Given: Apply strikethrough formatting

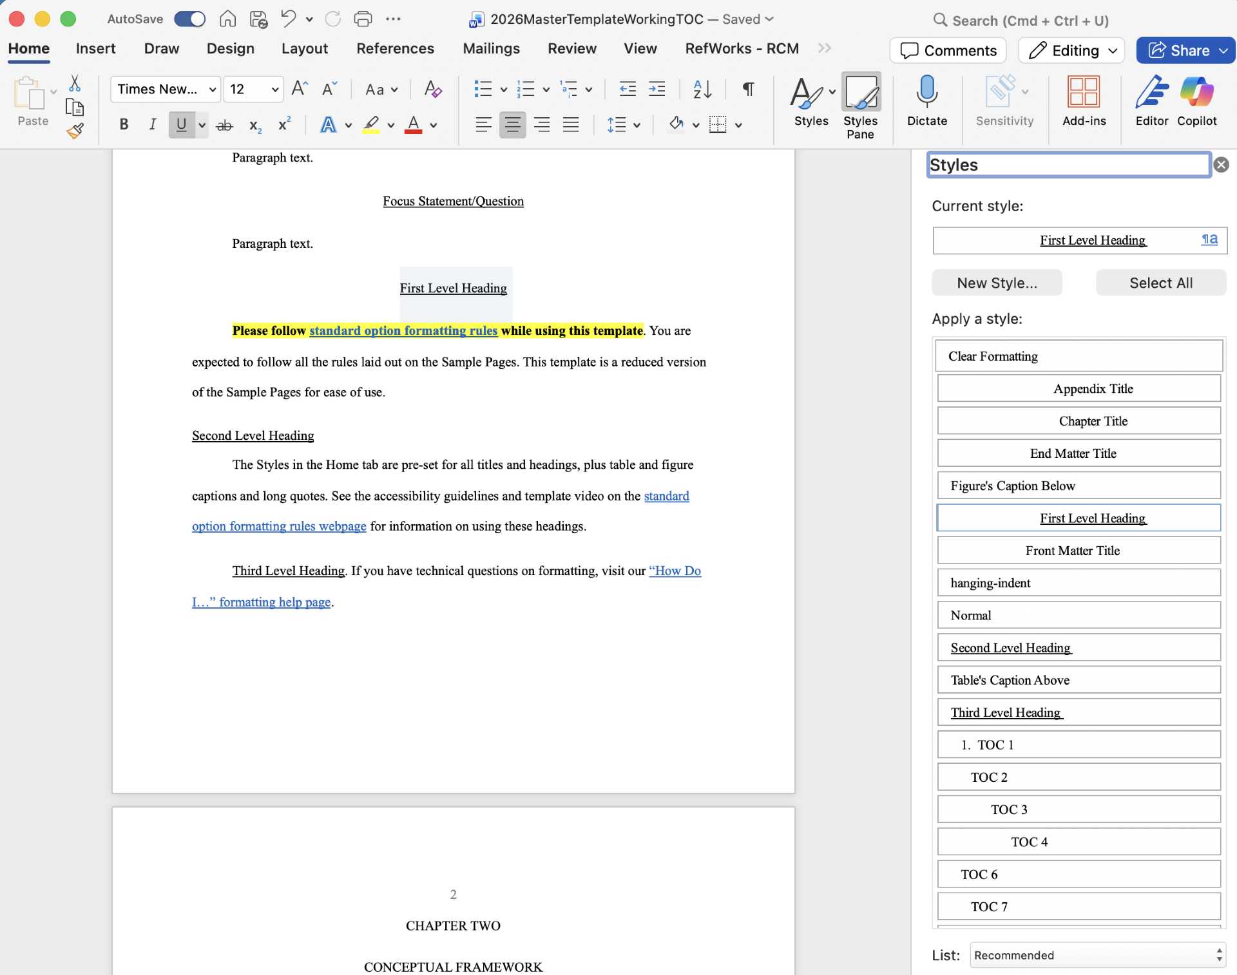Looking at the screenshot, I should click(x=224, y=124).
